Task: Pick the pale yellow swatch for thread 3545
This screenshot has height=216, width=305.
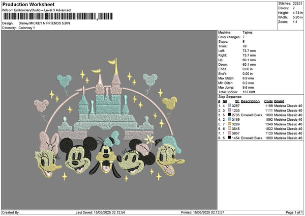Action: 230,129
